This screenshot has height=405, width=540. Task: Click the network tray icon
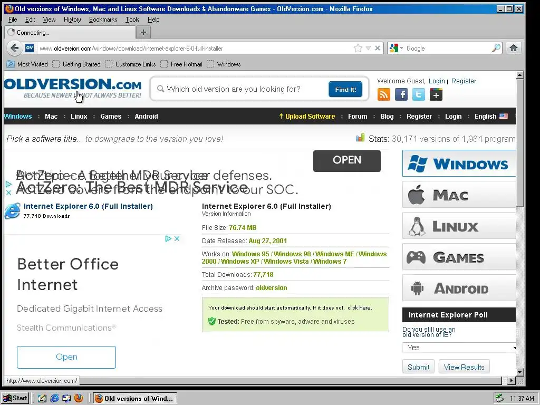[x=499, y=398]
